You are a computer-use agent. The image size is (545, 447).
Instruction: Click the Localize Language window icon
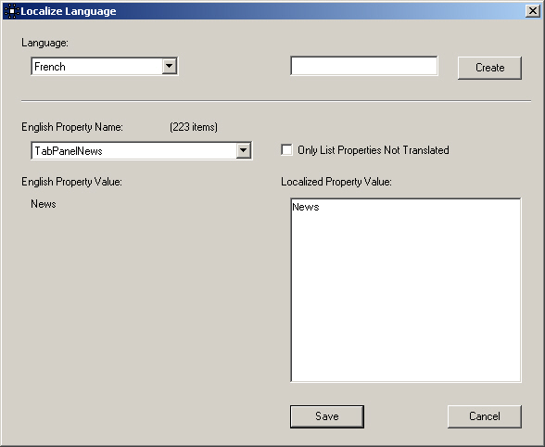pyautogui.click(x=11, y=11)
